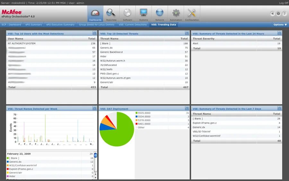The height and width of the screenshot is (181, 289).
Task: Select the VSE: Trending Data tab
Action: pos(164,25)
